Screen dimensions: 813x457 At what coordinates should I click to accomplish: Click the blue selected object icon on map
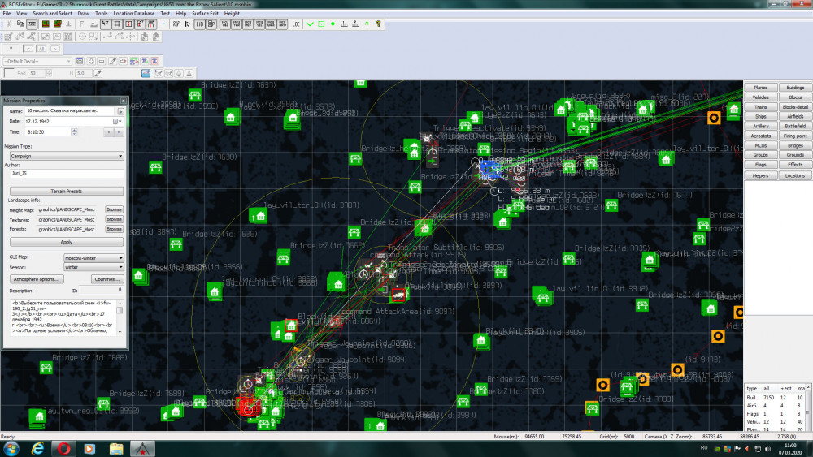[490, 168]
